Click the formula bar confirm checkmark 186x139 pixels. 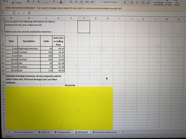point(24,13)
